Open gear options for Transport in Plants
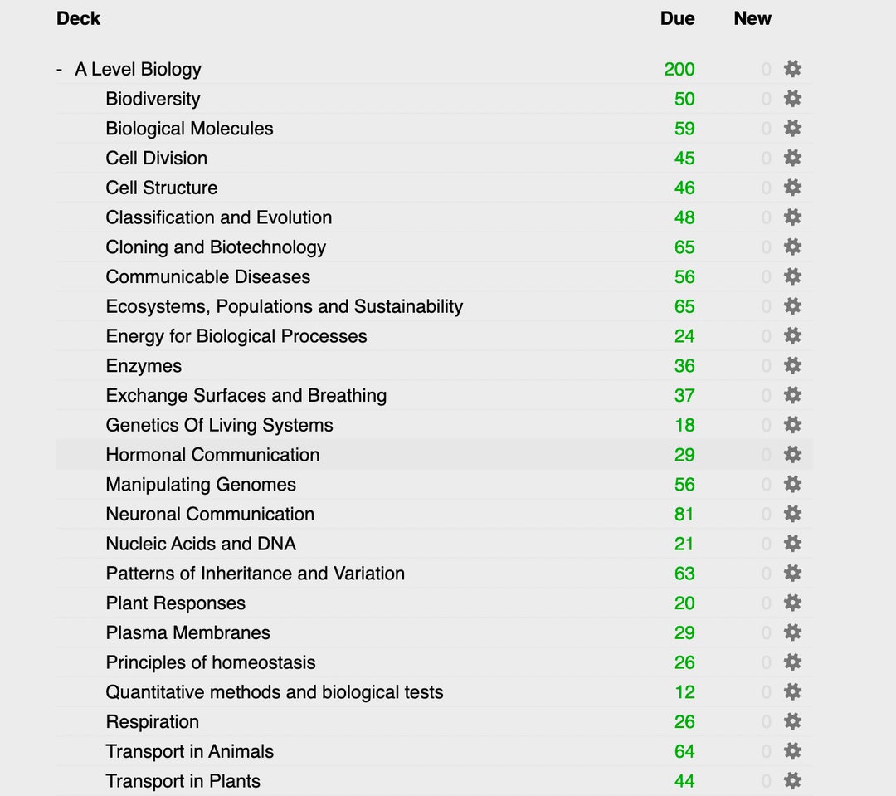This screenshot has width=896, height=796. (792, 781)
